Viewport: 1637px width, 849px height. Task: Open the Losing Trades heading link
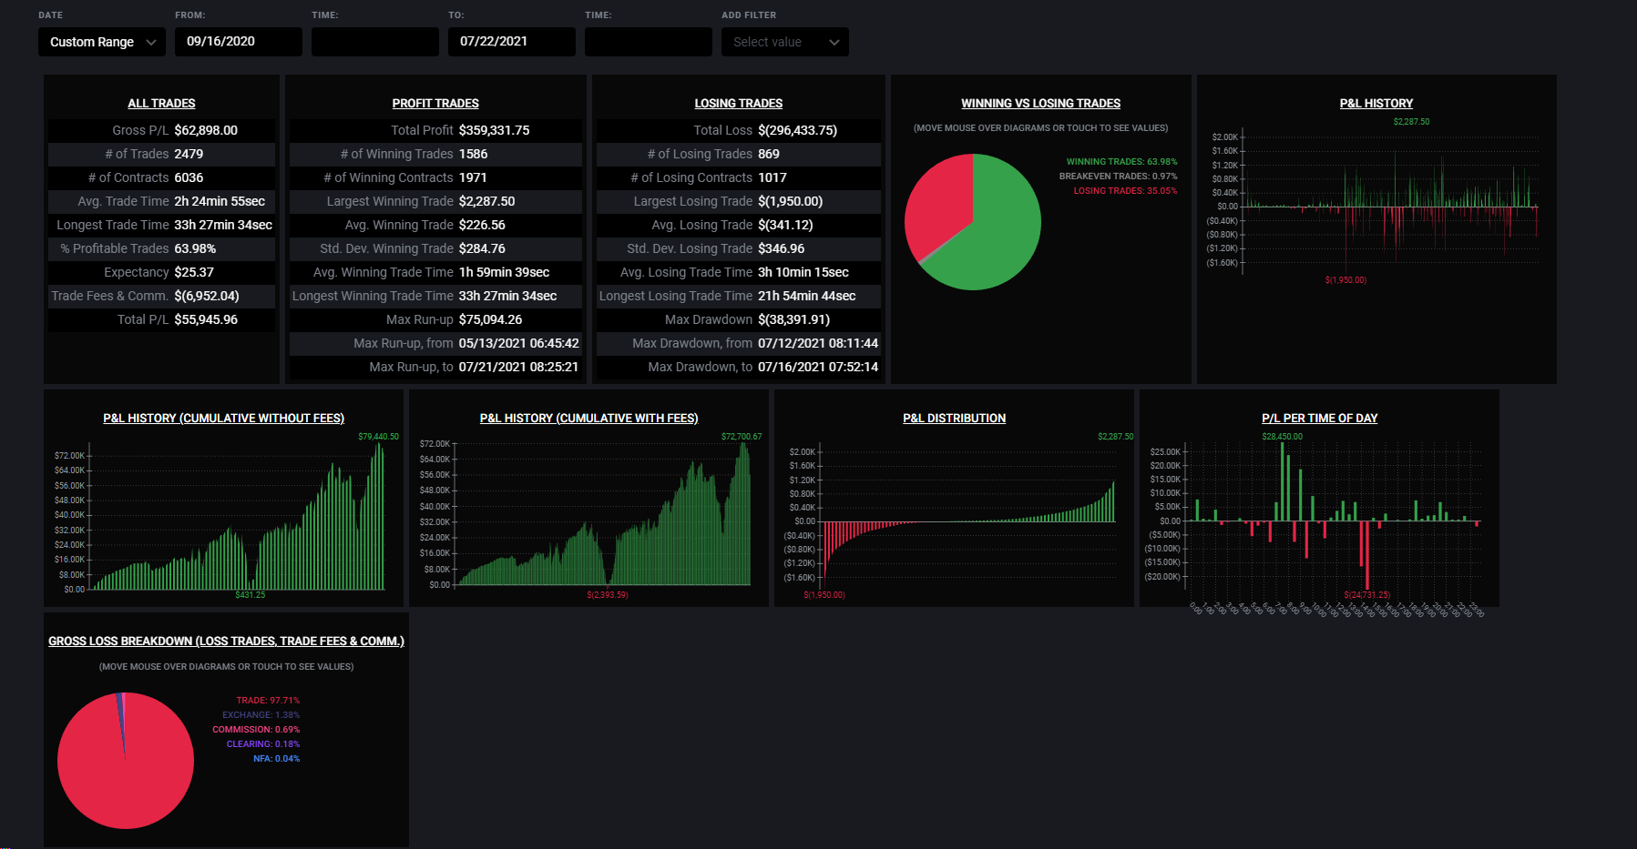pyautogui.click(x=739, y=104)
